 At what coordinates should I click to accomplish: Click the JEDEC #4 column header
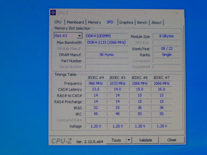pyautogui.click(x=96, y=77)
